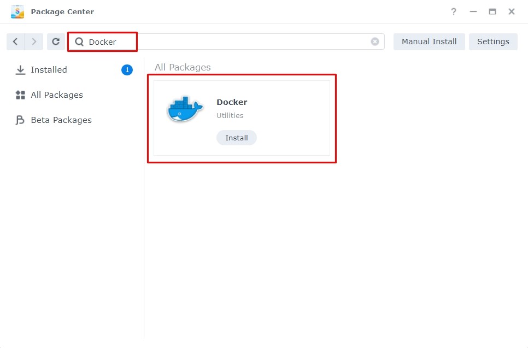Open the Docker package title

232,102
